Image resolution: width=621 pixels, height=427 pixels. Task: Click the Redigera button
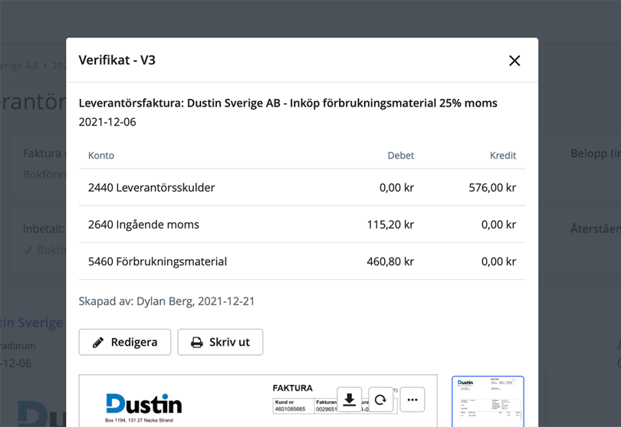[x=125, y=342]
